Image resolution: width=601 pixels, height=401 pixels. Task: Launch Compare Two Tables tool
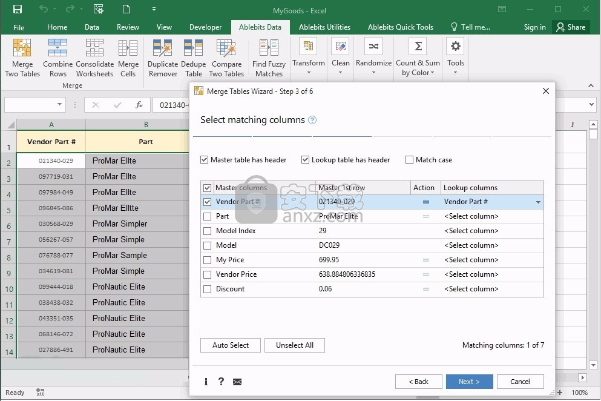pyautogui.click(x=226, y=58)
